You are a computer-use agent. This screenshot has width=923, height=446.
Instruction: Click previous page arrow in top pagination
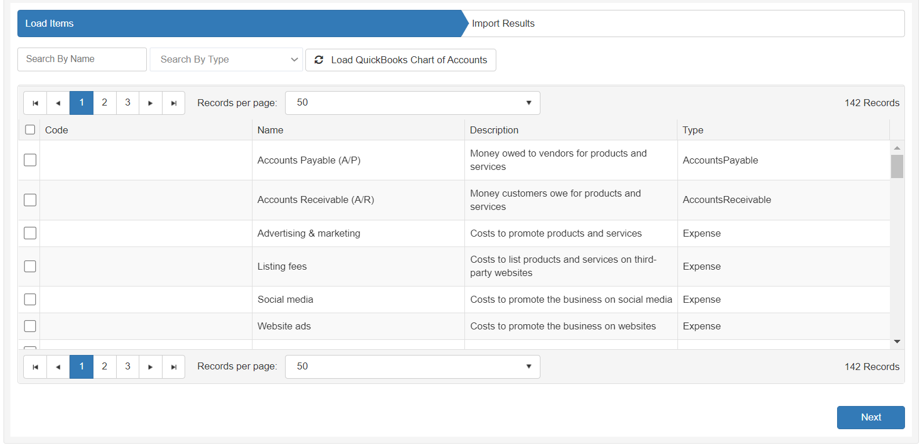coord(58,103)
